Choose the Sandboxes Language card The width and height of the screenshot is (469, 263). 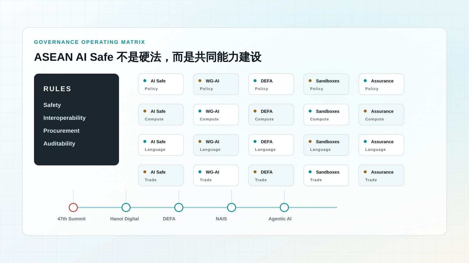[x=326, y=145]
